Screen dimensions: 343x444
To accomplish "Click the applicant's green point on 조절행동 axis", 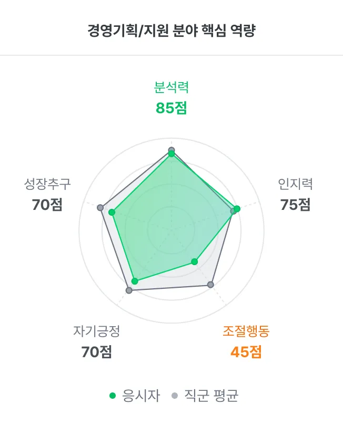I will pyautogui.click(x=194, y=261).
